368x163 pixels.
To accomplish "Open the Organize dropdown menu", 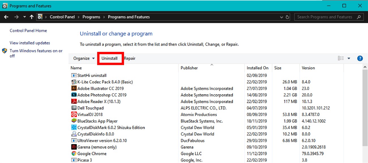I will [84, 58].
